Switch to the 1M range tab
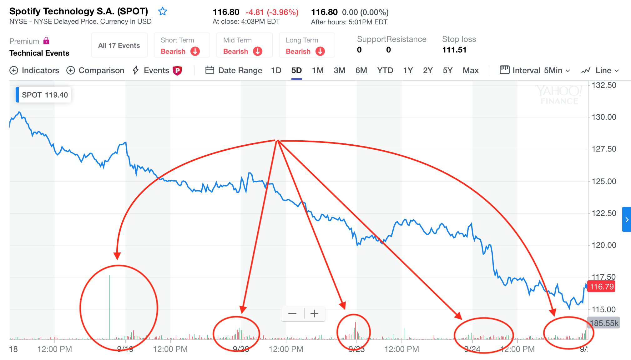Image resolution: width=631 pixels, height=360 pixels. point(318,70)
